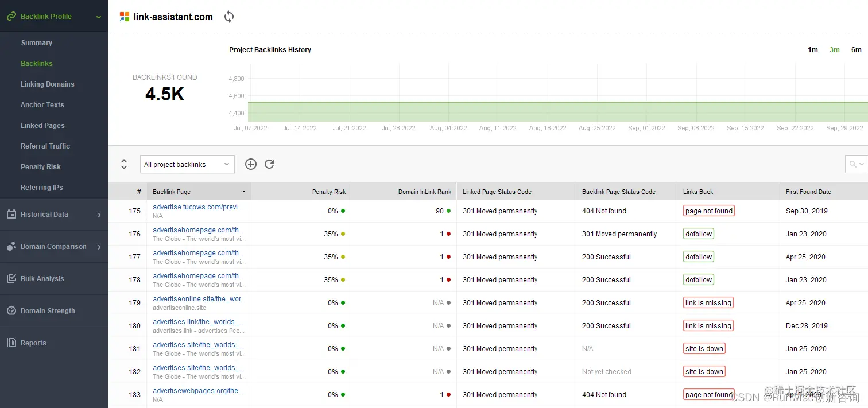Click 'link is missing' tag in row 180

(x=708, y=326)
